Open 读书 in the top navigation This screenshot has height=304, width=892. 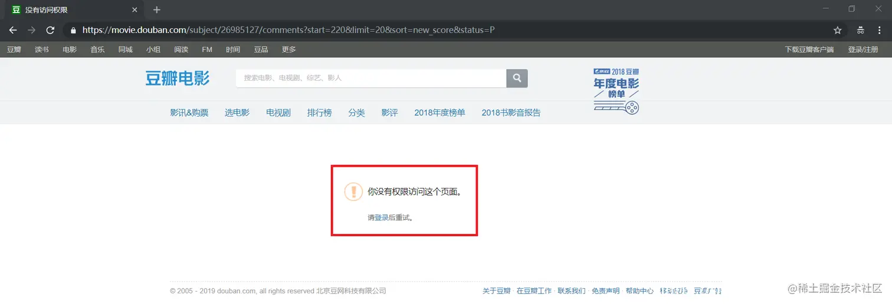pyautogui.click(x=42, y=49)
